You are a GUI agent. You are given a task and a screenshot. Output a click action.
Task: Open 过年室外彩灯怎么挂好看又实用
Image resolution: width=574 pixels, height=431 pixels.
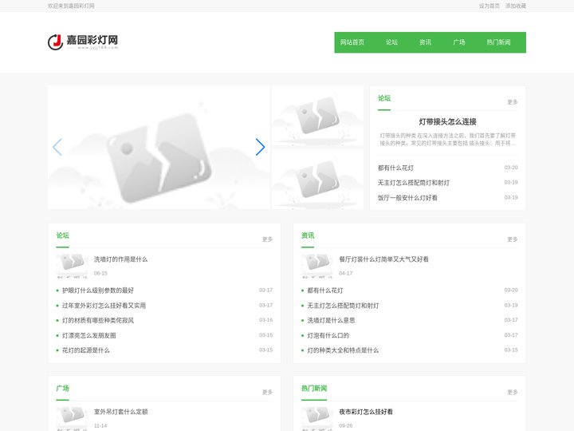pyautogui.click(x=104, y=306)
